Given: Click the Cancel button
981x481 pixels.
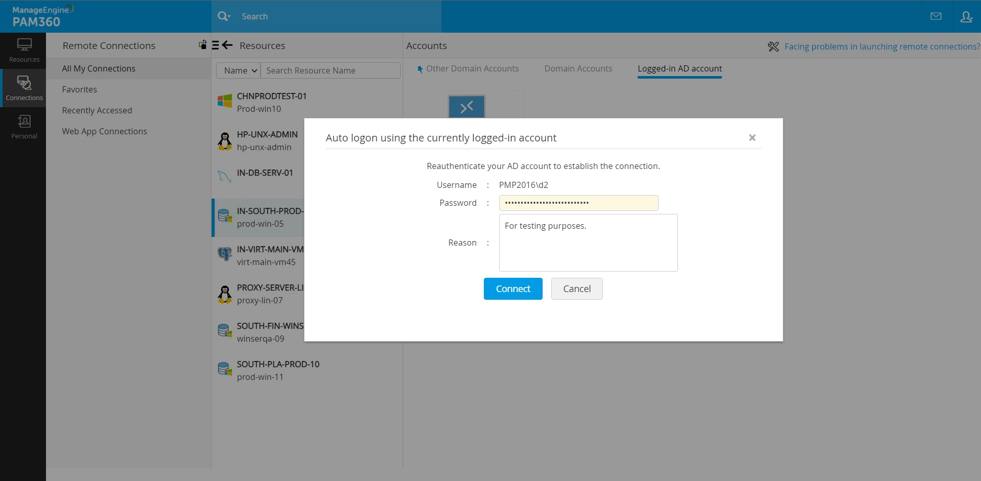Looking at the screenshot, I should (577, 288).
